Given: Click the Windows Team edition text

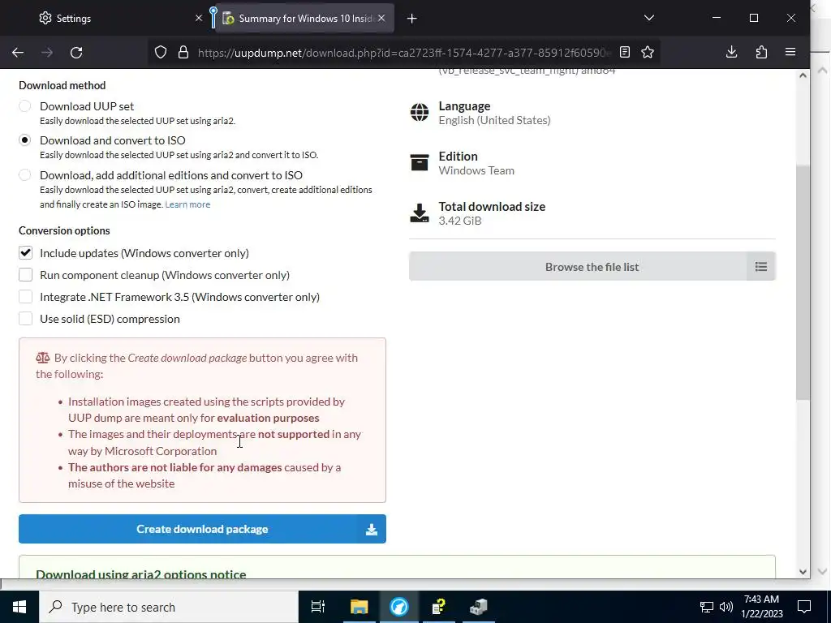Looking at the screenshot, I should pos(476,170).
